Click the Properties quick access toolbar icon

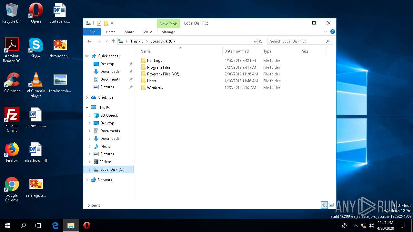pos(99,23)
